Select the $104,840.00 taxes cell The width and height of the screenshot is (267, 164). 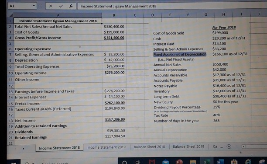coord(115,108)
